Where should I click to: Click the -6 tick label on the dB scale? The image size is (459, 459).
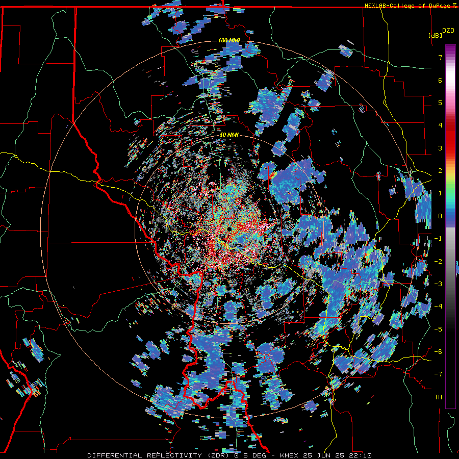click(438, 352)
